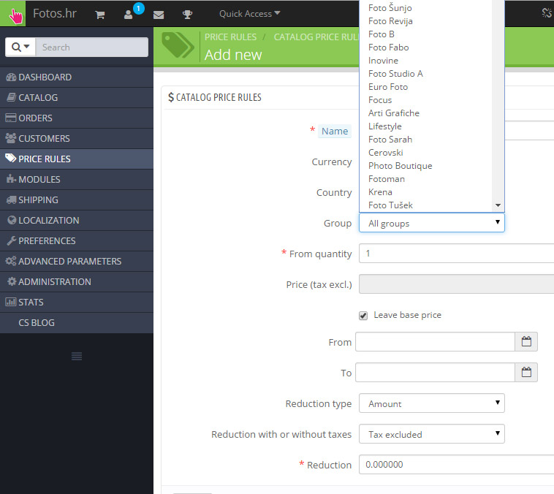Select Foto Sarah group option
Image resolution: width=554 pixels, height=494 pixels.
coord(425,140)
